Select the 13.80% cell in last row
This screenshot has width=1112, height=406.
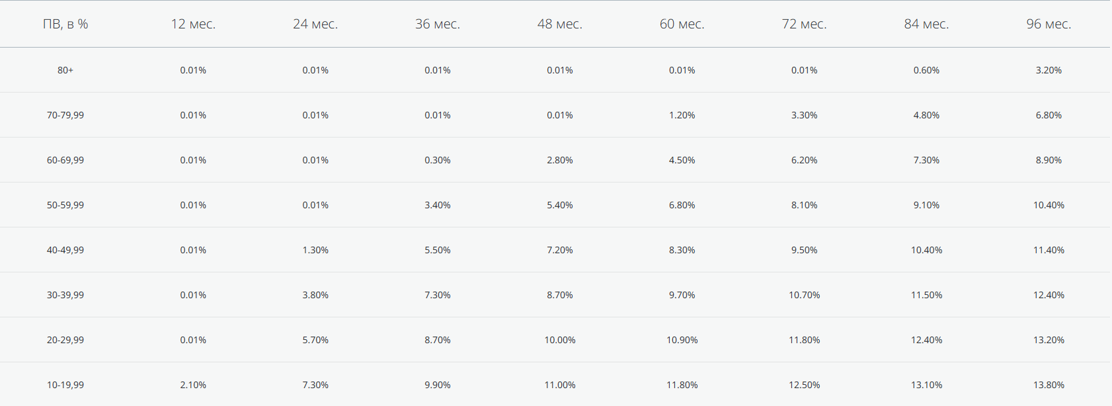pyautogui.click(x=1049, y=385)
